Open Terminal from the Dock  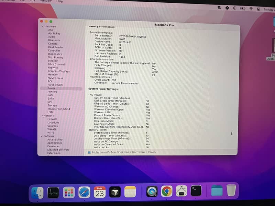click(x=196, y=191)
